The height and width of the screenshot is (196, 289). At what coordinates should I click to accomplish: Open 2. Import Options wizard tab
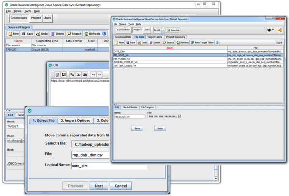coord(75,121)
